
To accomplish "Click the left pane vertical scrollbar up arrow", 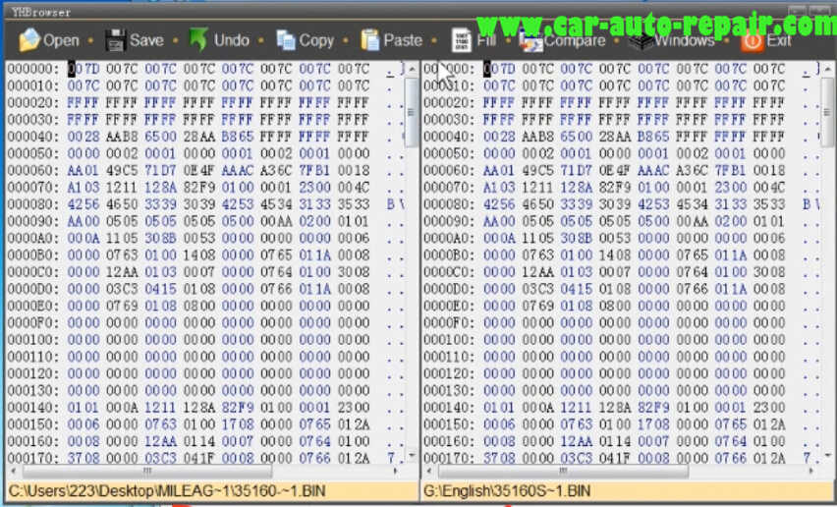I will click(x=412, y=70).
